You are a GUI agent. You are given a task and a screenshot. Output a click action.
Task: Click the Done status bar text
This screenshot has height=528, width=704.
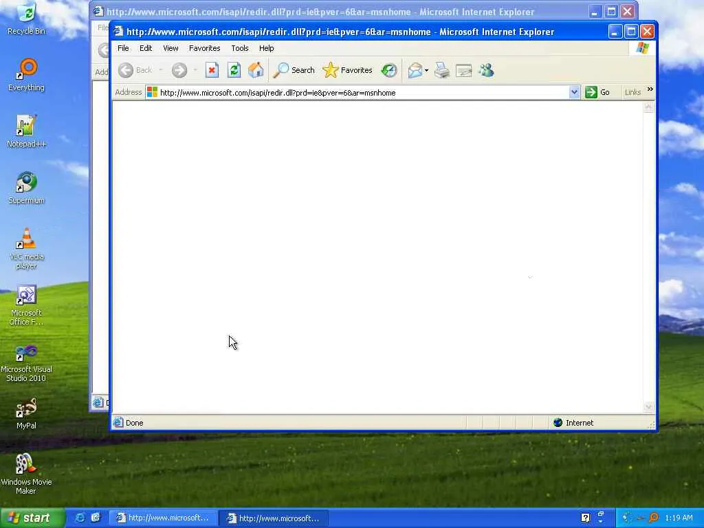tap(134, 423)
